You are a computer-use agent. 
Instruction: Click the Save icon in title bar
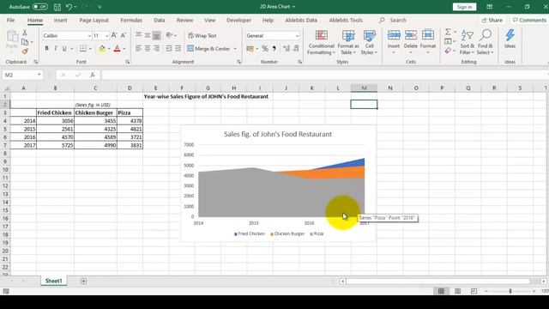point(57,7)
